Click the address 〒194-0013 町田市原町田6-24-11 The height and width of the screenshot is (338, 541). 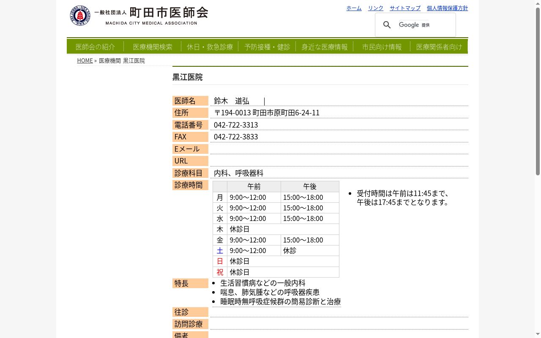267,113
